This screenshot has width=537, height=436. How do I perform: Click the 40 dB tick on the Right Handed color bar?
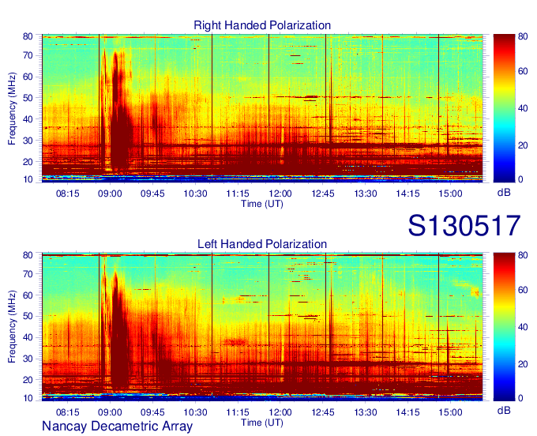pyautogui.click(x=523, y=108)
